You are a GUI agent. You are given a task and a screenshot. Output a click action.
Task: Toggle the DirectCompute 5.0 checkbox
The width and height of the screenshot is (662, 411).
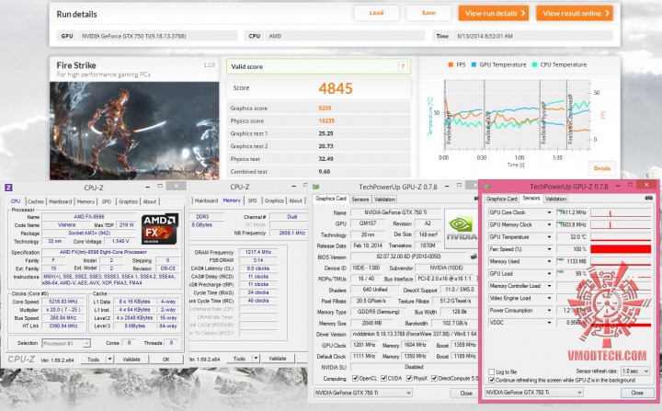tap(434, 378)
